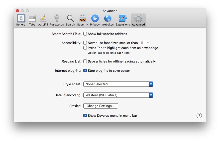220x142 pixels.
Task: Open the Style sheet dropdown
Action: pyautogui.click(x=118, y=84)
